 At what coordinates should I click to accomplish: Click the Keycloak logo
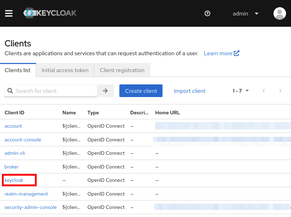click(x=50, y=13)
